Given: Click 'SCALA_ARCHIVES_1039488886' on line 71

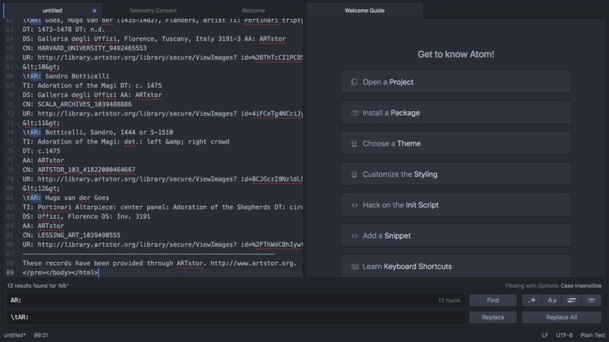Looking at the screenshot, I should [84, 104].
